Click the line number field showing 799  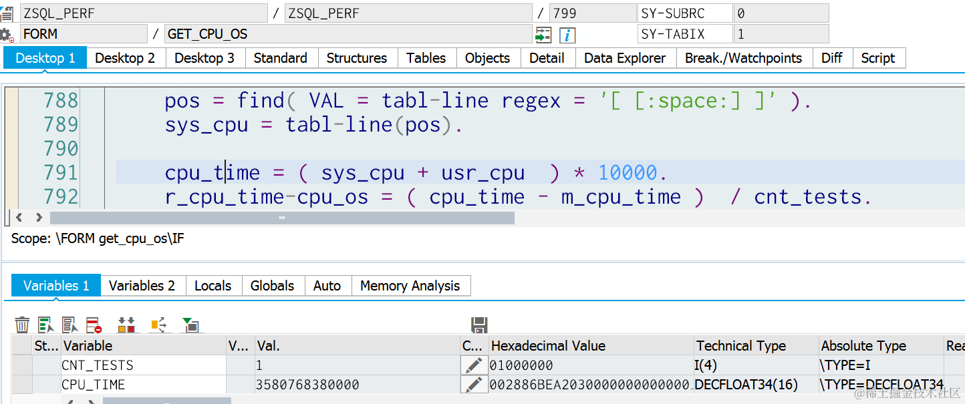point(593,13)
